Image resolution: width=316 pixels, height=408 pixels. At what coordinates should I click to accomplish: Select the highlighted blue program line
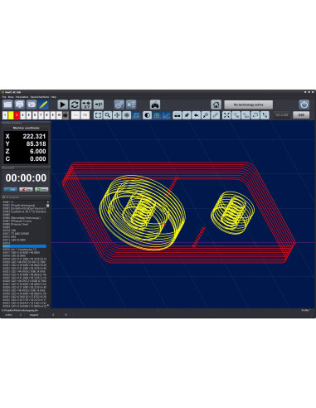point(24,246)
